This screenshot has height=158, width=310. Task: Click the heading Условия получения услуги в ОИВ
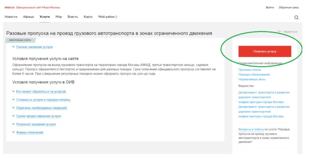pos(43,82)
